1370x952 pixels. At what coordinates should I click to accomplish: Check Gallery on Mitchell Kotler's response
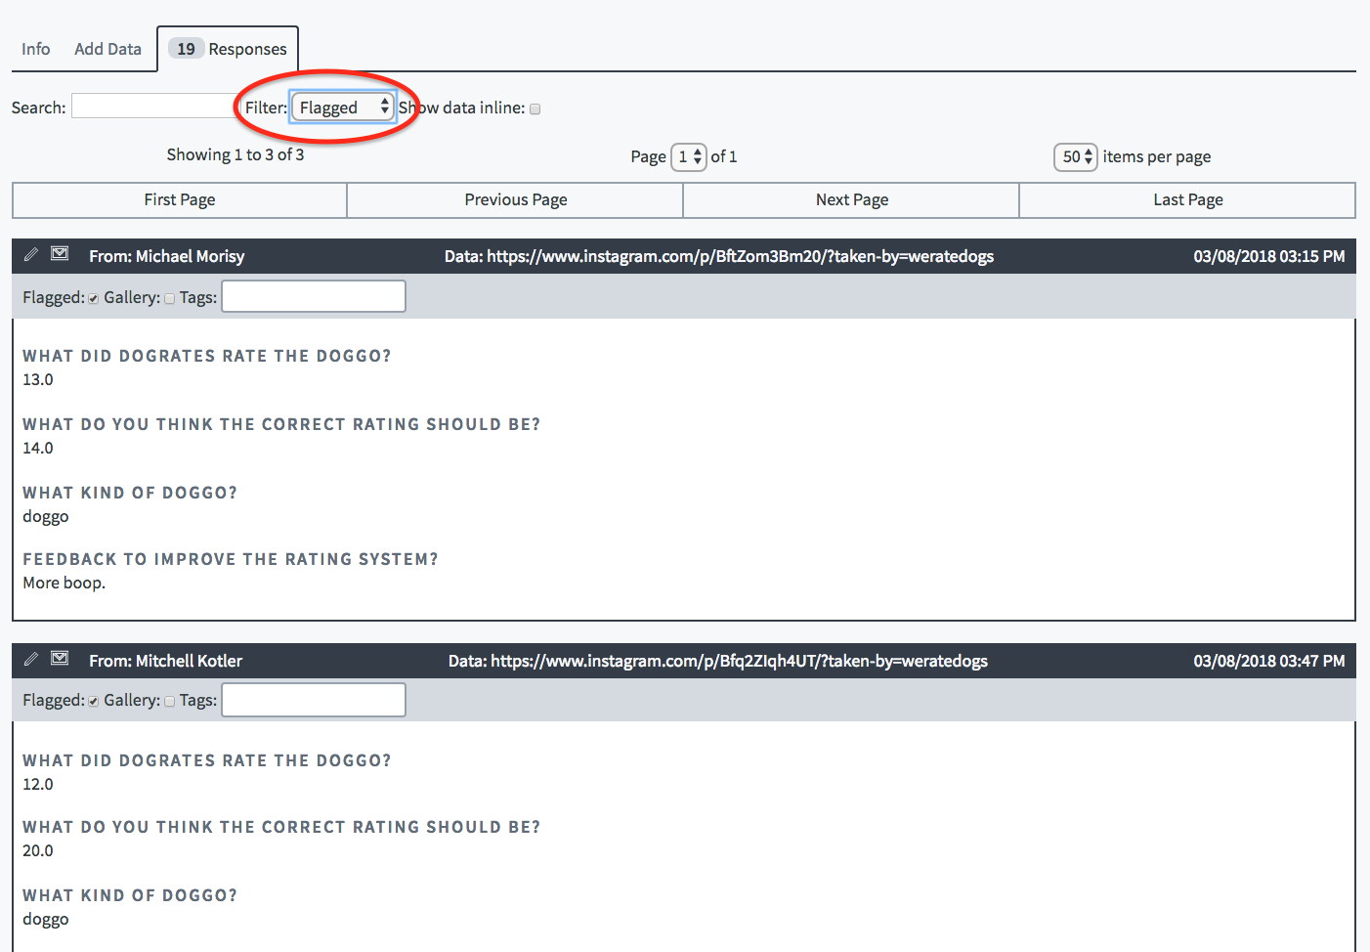pyautogui.click(x=170, y=702)
